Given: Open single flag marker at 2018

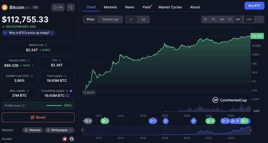Looking at the screenshot, I should point(166,121).
